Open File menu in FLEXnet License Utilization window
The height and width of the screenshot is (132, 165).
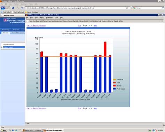click(27, 18)
